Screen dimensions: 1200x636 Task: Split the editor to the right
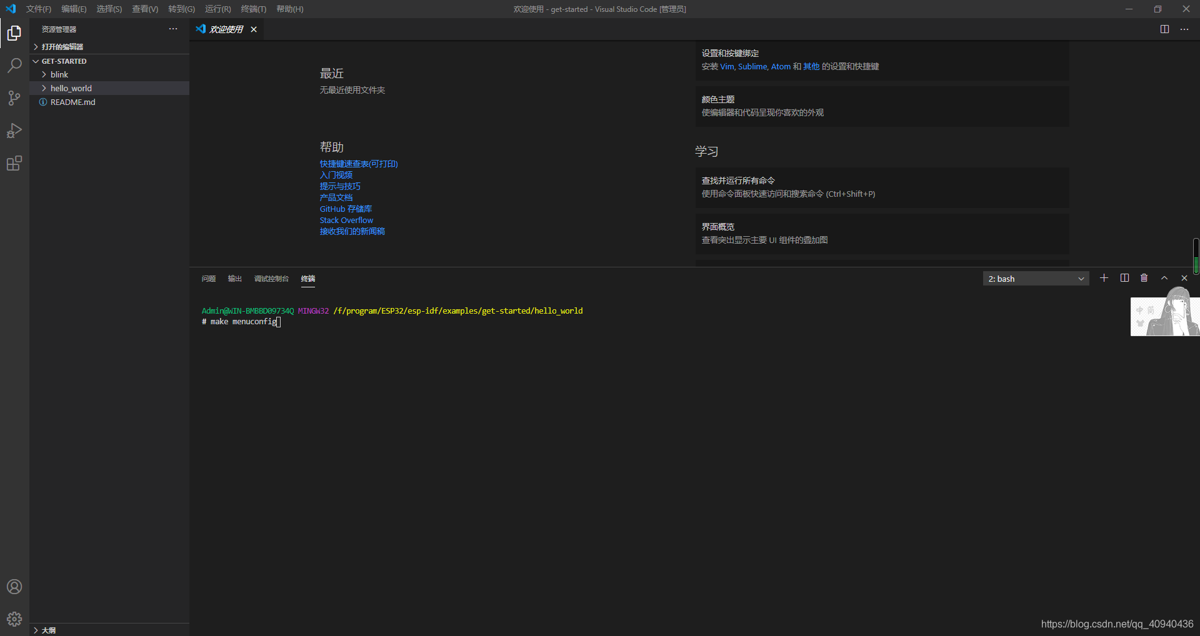coord(1164,29)
